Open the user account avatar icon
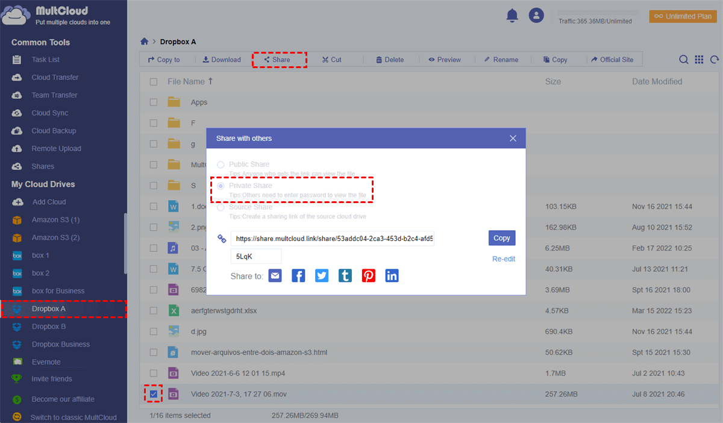The width and height of the screenshot is (723, 423). coord(536,16)
